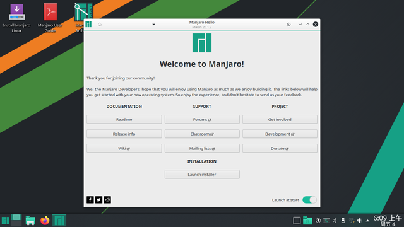Launch Firefox from the taskbar
The width and height of the screenshot is (404, 227).
(45, 221)
